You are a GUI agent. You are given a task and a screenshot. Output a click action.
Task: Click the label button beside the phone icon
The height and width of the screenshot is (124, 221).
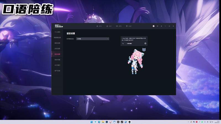129,44
